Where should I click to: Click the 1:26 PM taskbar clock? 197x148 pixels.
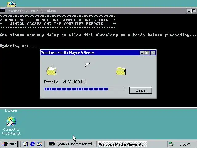tap(185, 144)
